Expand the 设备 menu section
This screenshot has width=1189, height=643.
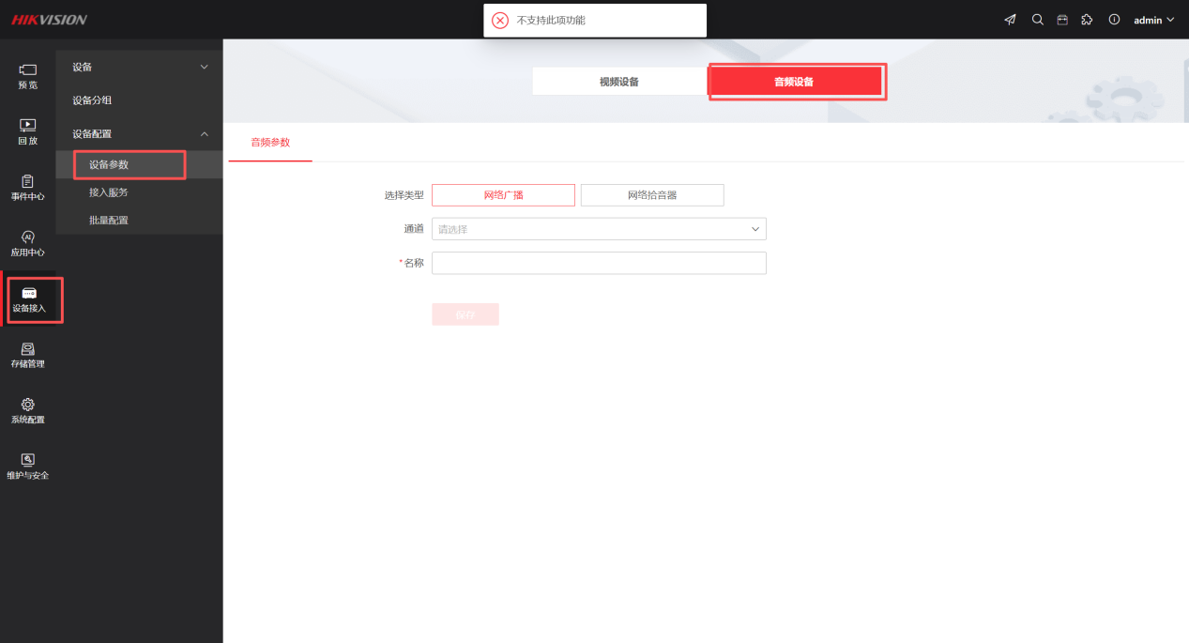tap(139, 68)
